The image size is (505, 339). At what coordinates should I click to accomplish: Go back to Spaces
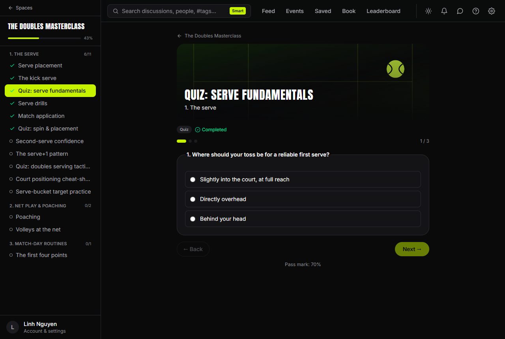(20, 8)
